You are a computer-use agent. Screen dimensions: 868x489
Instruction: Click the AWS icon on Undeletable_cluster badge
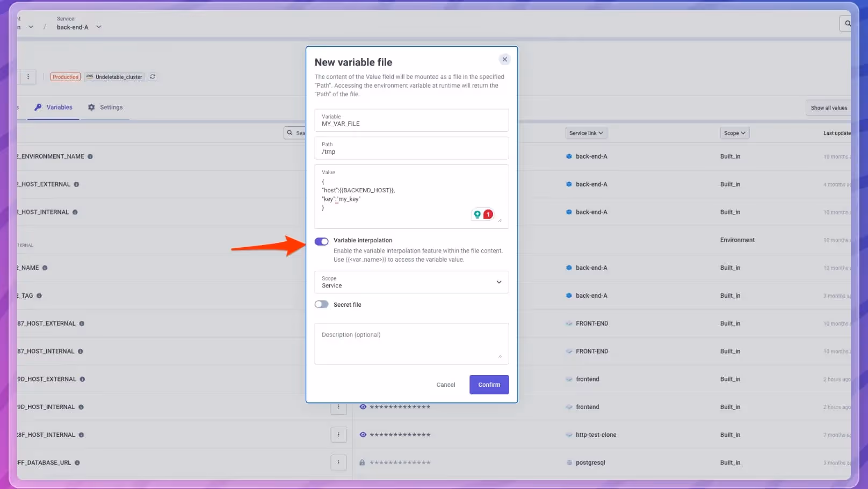point(90,77)
